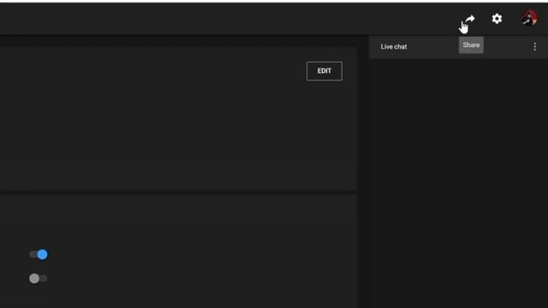Click the EDIT button
The width and height of the screenshot is (548, 308).
(325, 71)
